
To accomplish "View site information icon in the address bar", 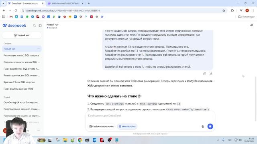I will pyautogui.click(x=23, y=10).
